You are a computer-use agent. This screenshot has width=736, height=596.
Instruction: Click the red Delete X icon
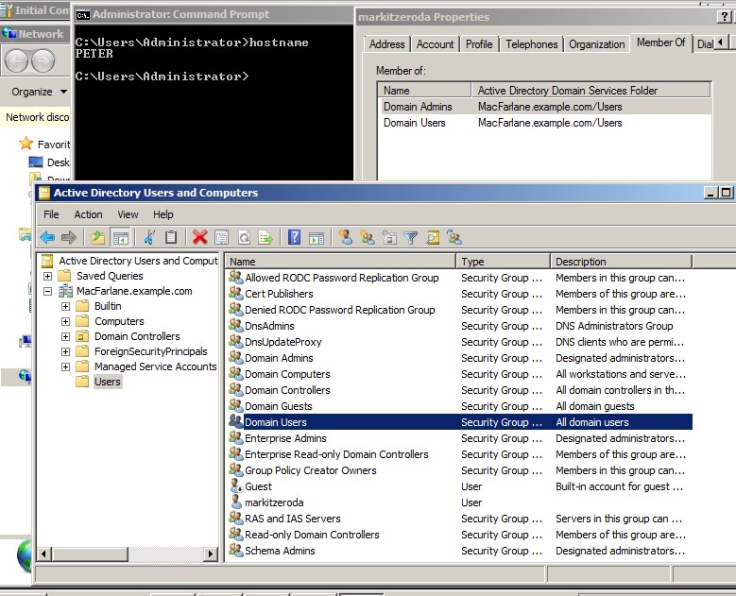[x=200, y=237]
